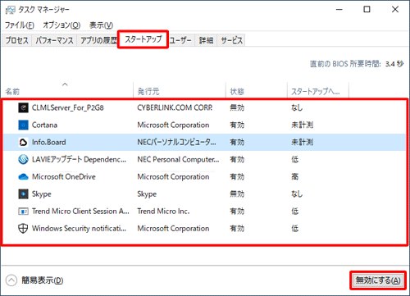Select the Trend Micro Client Session A... name

click(80, 212)
